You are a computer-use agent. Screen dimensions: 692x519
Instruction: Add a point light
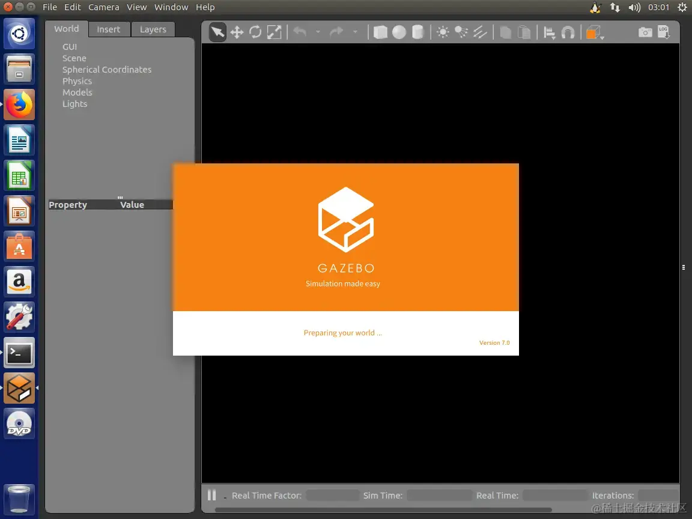[x=443, y=32]
